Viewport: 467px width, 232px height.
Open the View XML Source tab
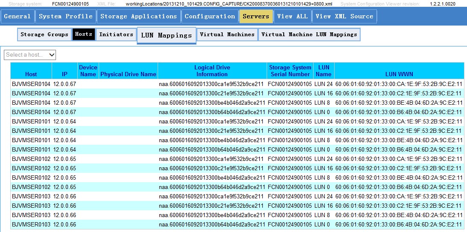(x=344, y=16)
